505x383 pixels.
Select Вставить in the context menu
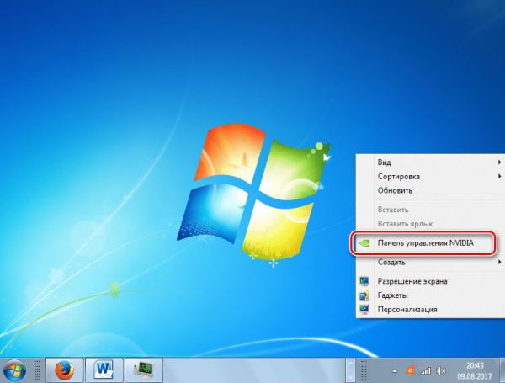point(430,210)
